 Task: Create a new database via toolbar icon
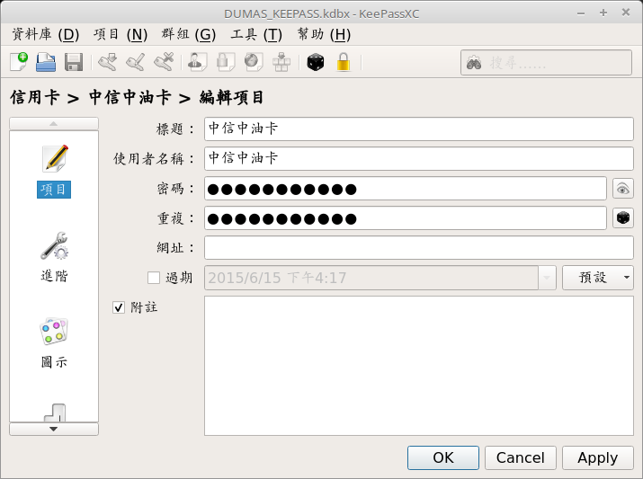(19, 62)
